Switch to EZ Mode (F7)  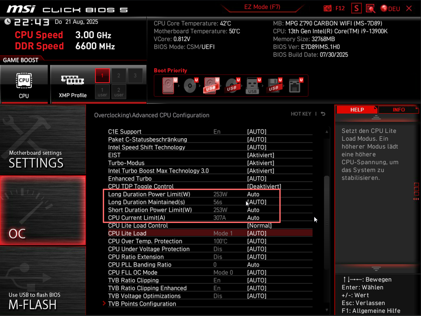[x=262, y=7]
